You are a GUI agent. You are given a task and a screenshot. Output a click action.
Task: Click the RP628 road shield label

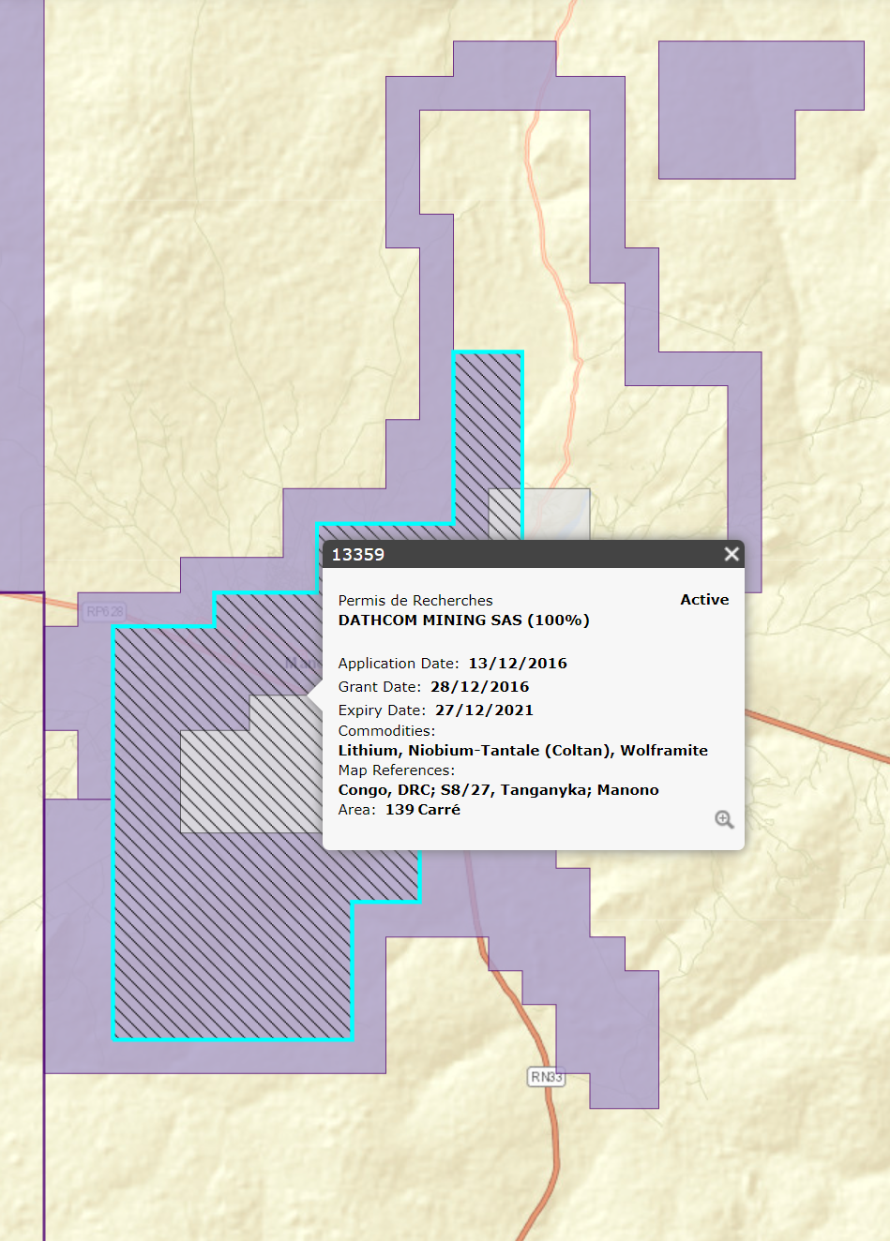104,612
